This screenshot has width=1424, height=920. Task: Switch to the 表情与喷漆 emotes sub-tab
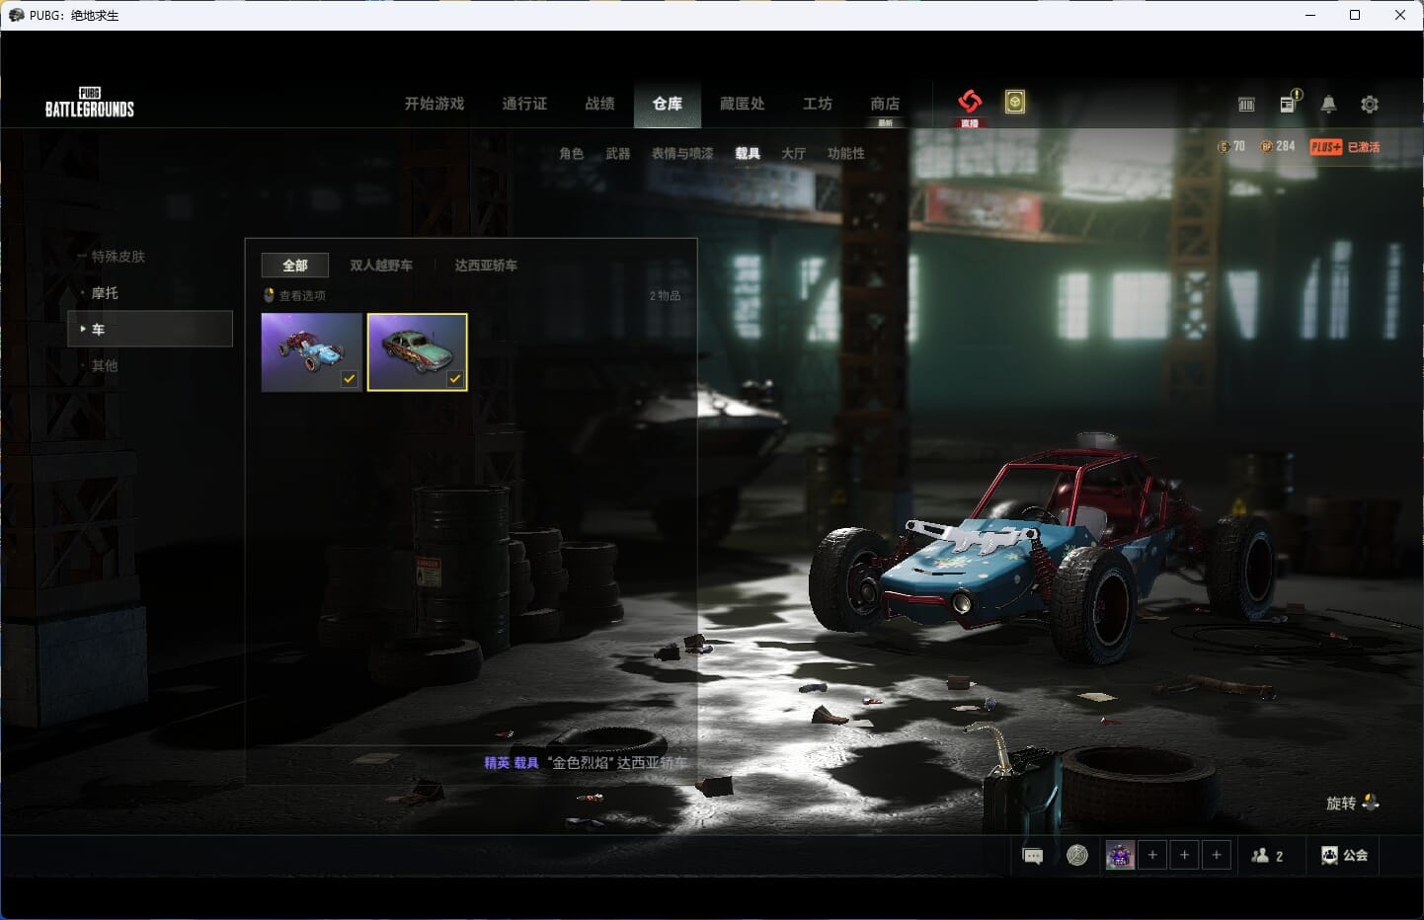(x=682, y=153)
